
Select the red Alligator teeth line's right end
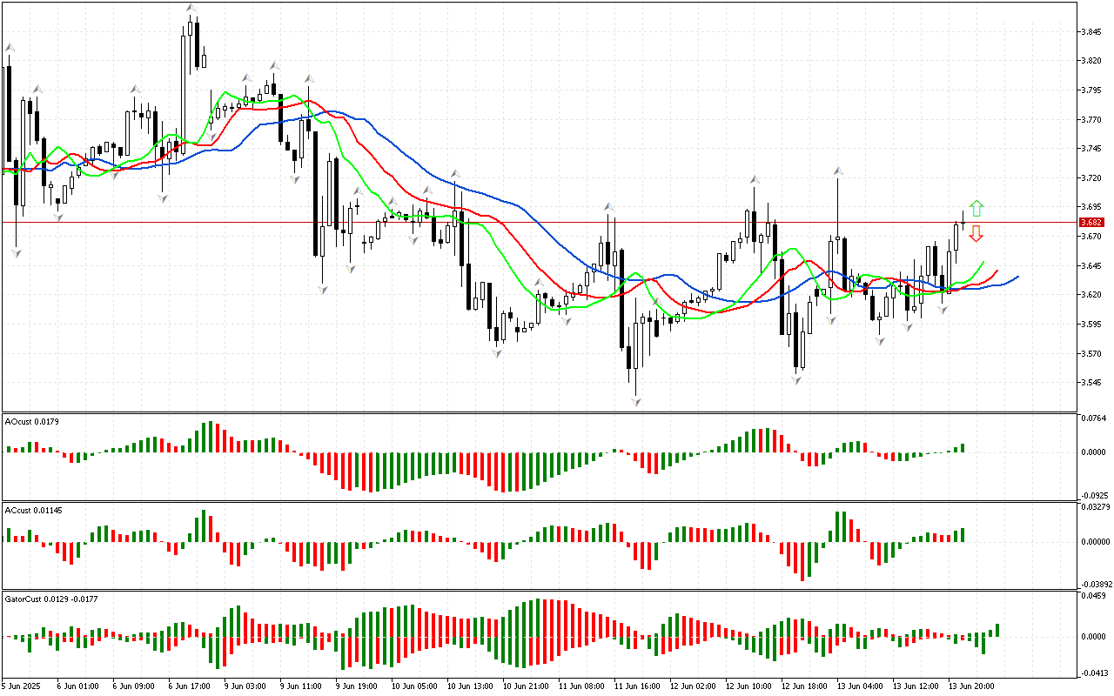tap(997, 270)
